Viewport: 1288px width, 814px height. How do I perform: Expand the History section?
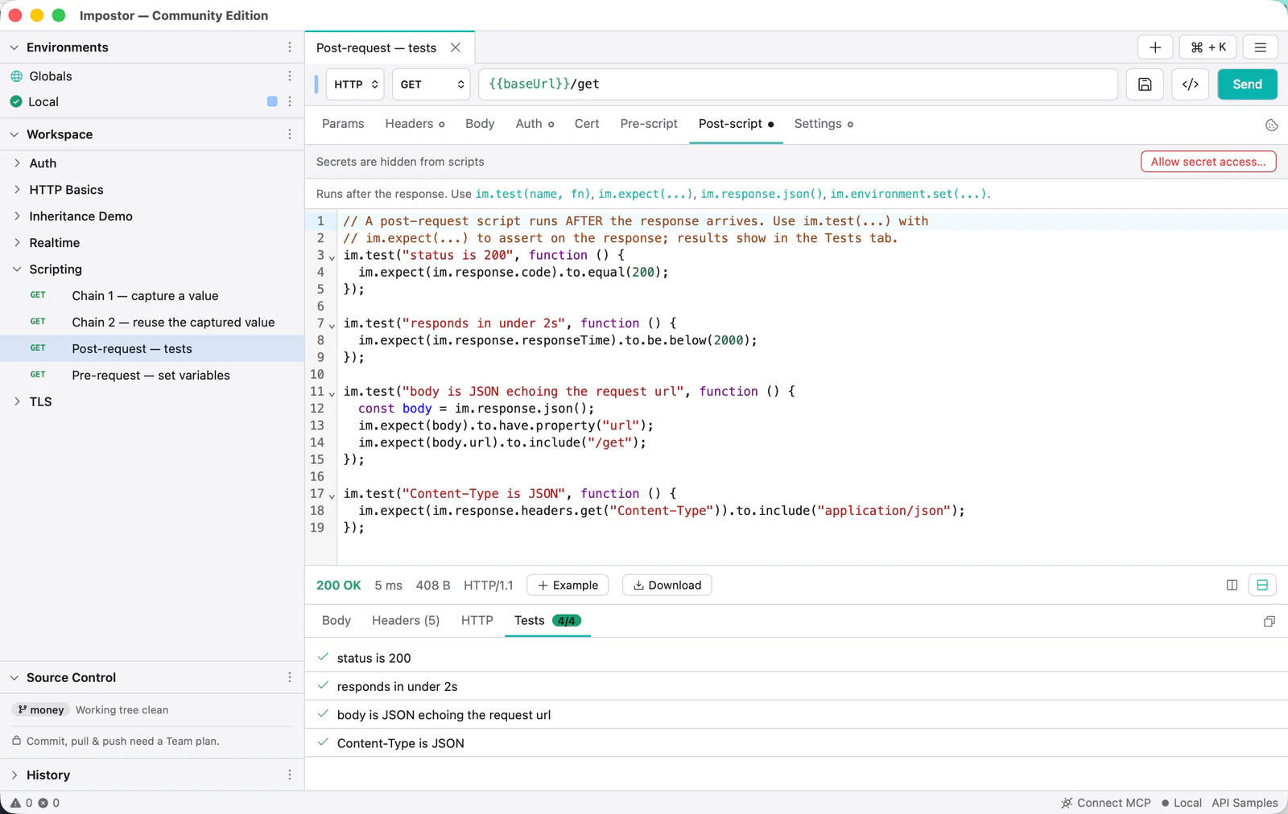point(14,775)
